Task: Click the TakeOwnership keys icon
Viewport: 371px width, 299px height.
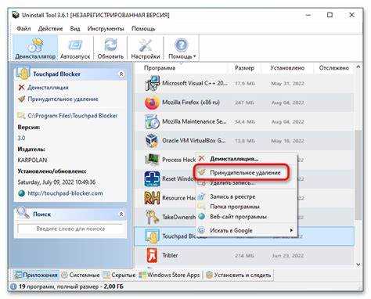Action: click(152, 217)
